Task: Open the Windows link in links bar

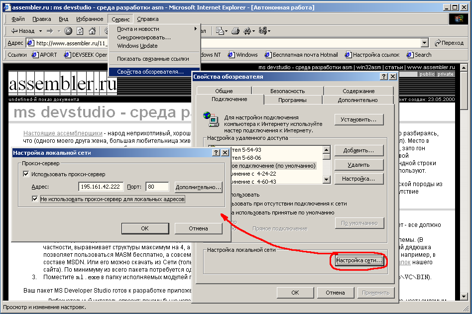Action: tap(243, 55)
